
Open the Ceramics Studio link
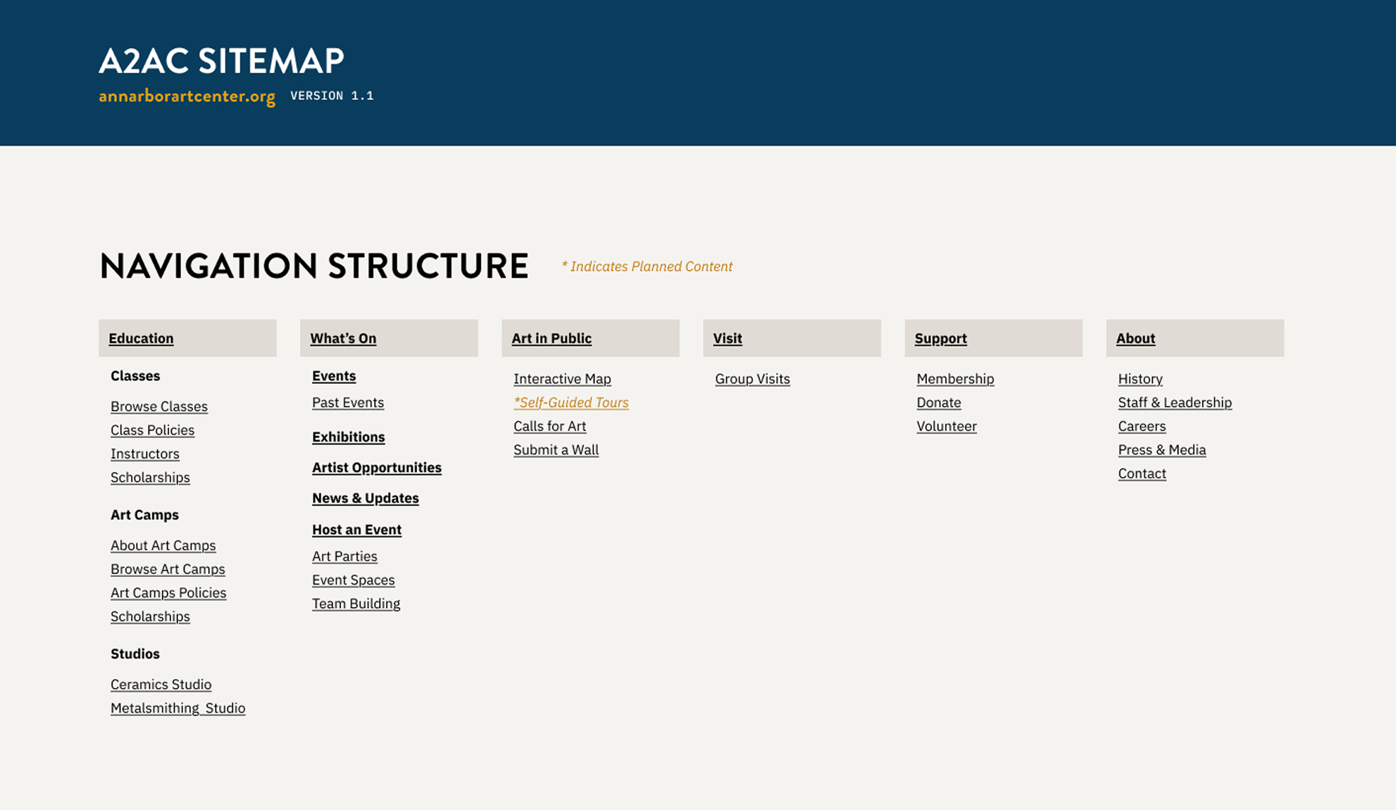coord(161,685)
